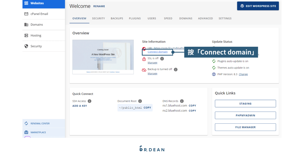Click the red SSL padlock icon
The height and width of the screenshot is (158, 304).
[144, 59]
